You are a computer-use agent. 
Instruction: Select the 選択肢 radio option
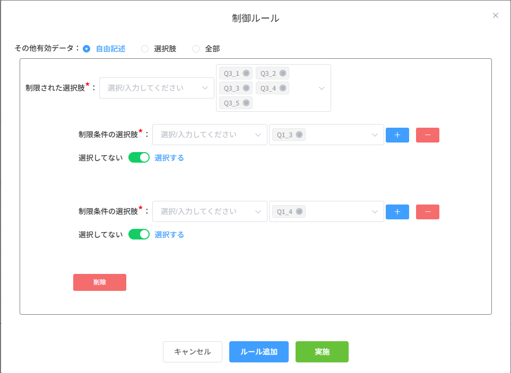145,49
